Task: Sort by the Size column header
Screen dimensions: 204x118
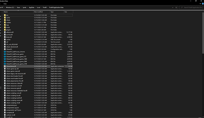Action: 68,12
